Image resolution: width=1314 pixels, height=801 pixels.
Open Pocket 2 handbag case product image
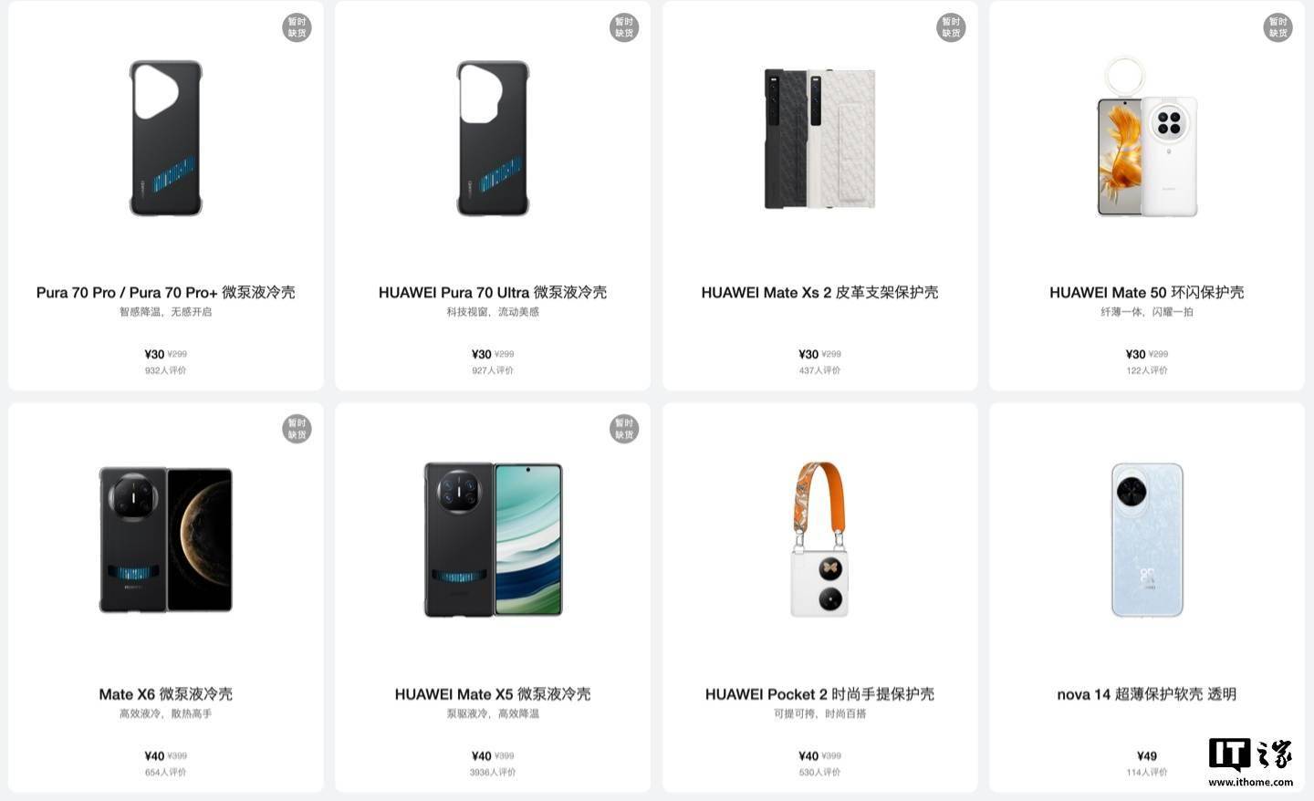click(x=820, y=539)
